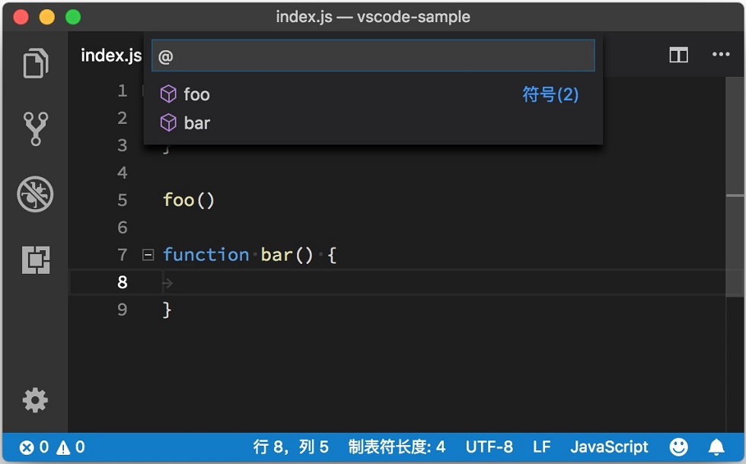This screenshot has height=464, width=746.
Task: Collapse the bar function fold marker
Action: (148, 255)
